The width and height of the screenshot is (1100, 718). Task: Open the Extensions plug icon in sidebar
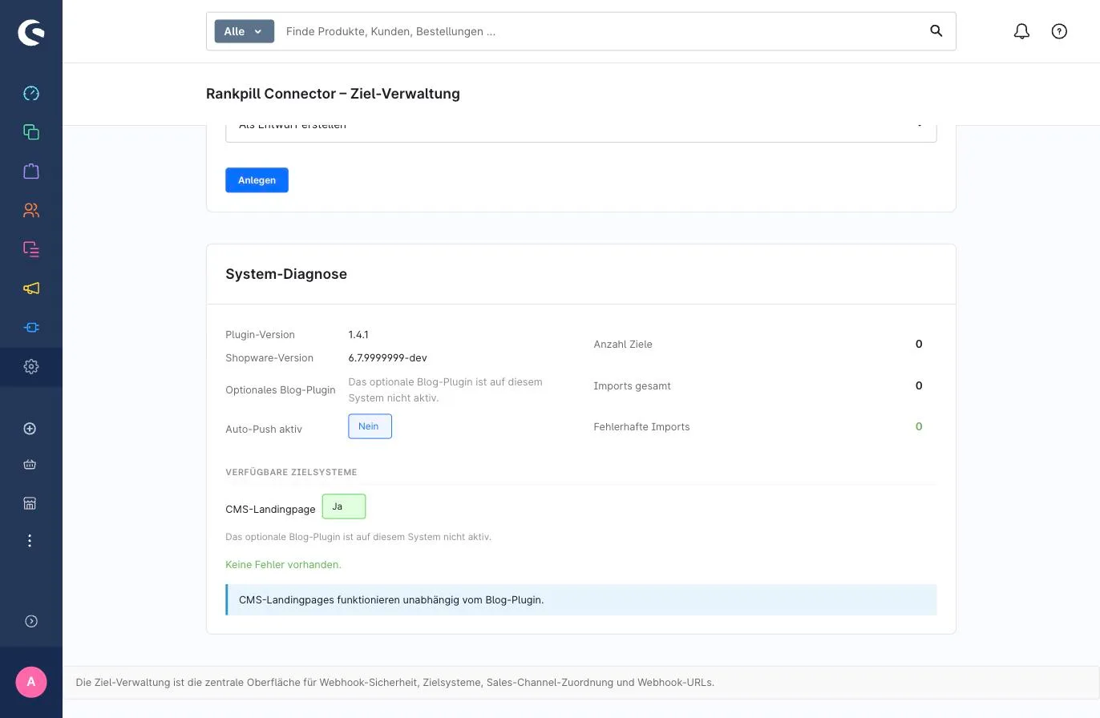(x=31, y=327)
